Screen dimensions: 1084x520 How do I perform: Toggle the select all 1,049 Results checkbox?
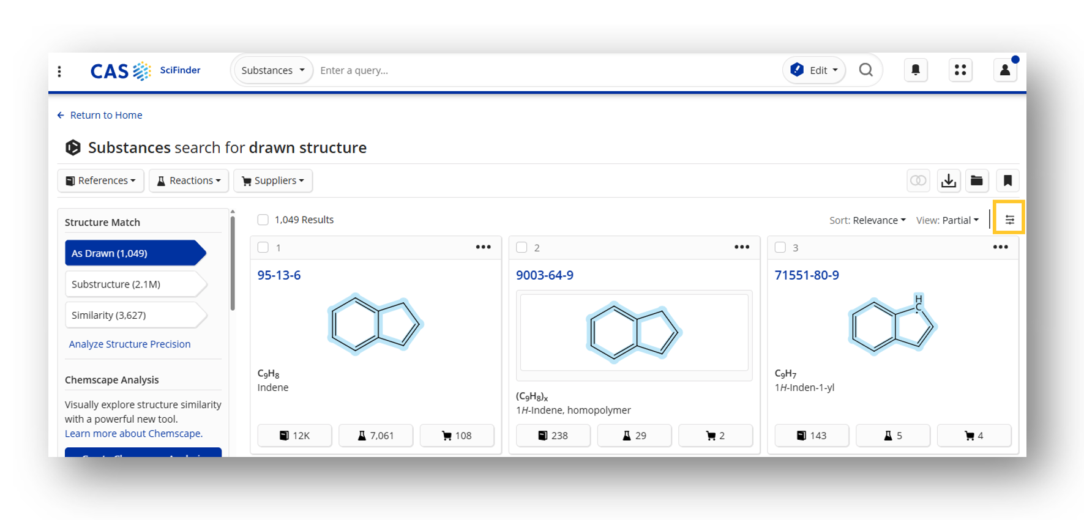(263, 220)
